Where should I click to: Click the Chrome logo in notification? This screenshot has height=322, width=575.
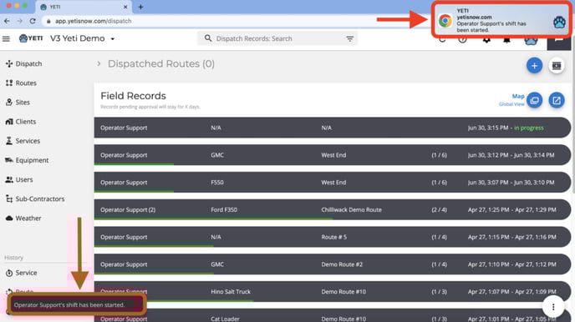pos(445,21)
